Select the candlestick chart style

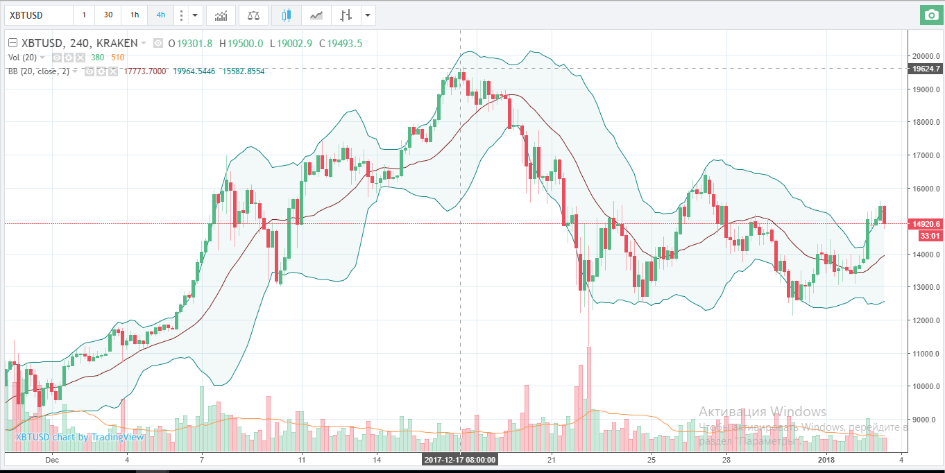(x=287, y=15)
